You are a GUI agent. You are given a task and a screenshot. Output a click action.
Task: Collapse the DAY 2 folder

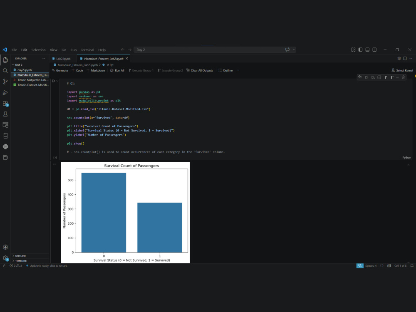coord(30,65)
